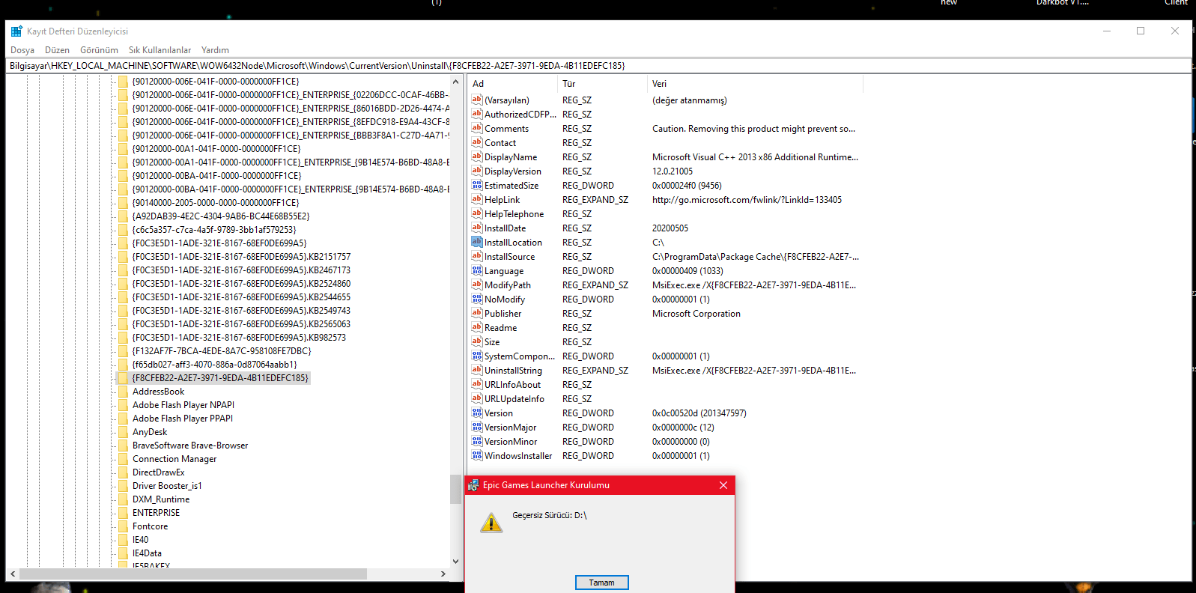1196x593 pixels.
Task: Click the Epic Games Launcher setup dialog title icon
Action: tap(473, 485)
